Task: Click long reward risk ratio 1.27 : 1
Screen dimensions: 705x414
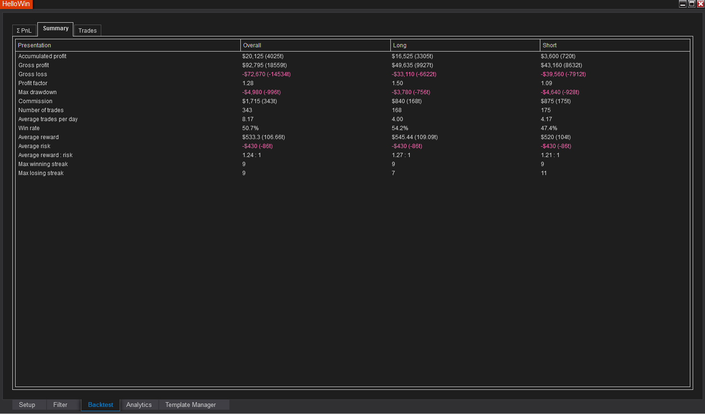Action: click(401, 155)
